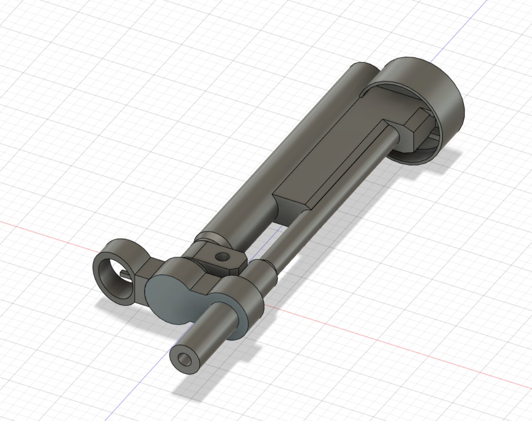Click the hexagonal nut inside the cap

tap(418, 128)
